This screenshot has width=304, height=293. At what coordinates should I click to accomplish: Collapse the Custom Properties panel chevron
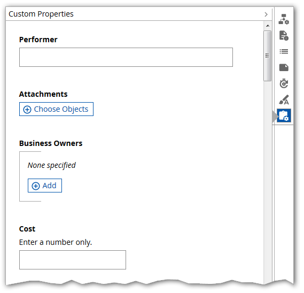point(266,14)
